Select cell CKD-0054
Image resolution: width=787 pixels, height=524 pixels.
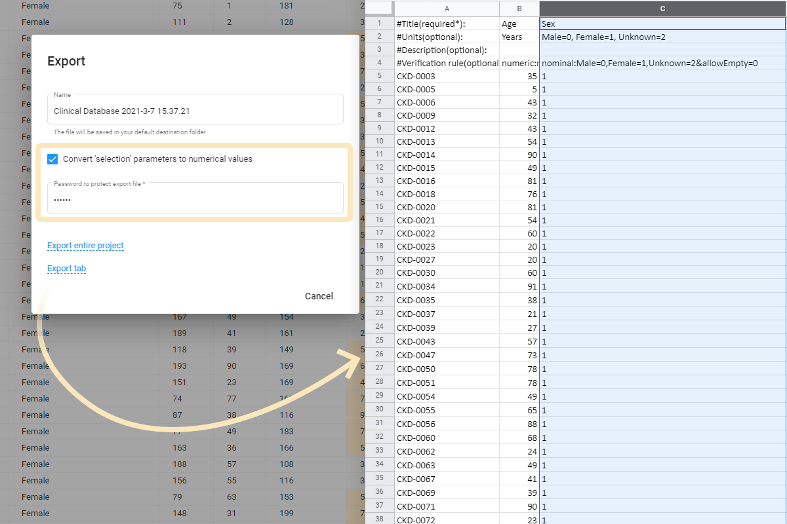click(447, 396)
